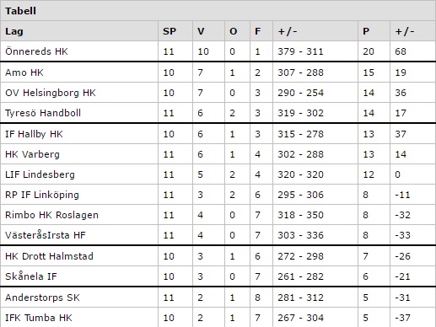Viewport: 436px width, 327px height.
Task: Click Önnereds HK goal score 379 - 311
Action: (x=300, y=51)
